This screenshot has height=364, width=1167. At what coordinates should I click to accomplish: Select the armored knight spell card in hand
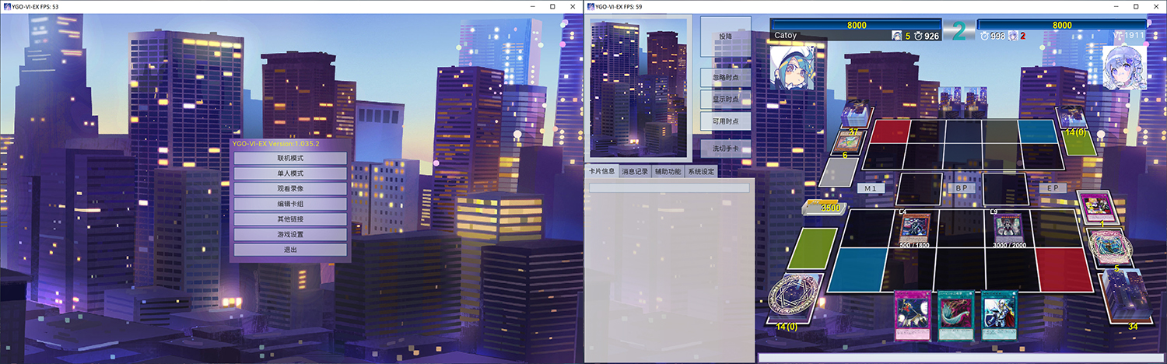click(1000, 316)
